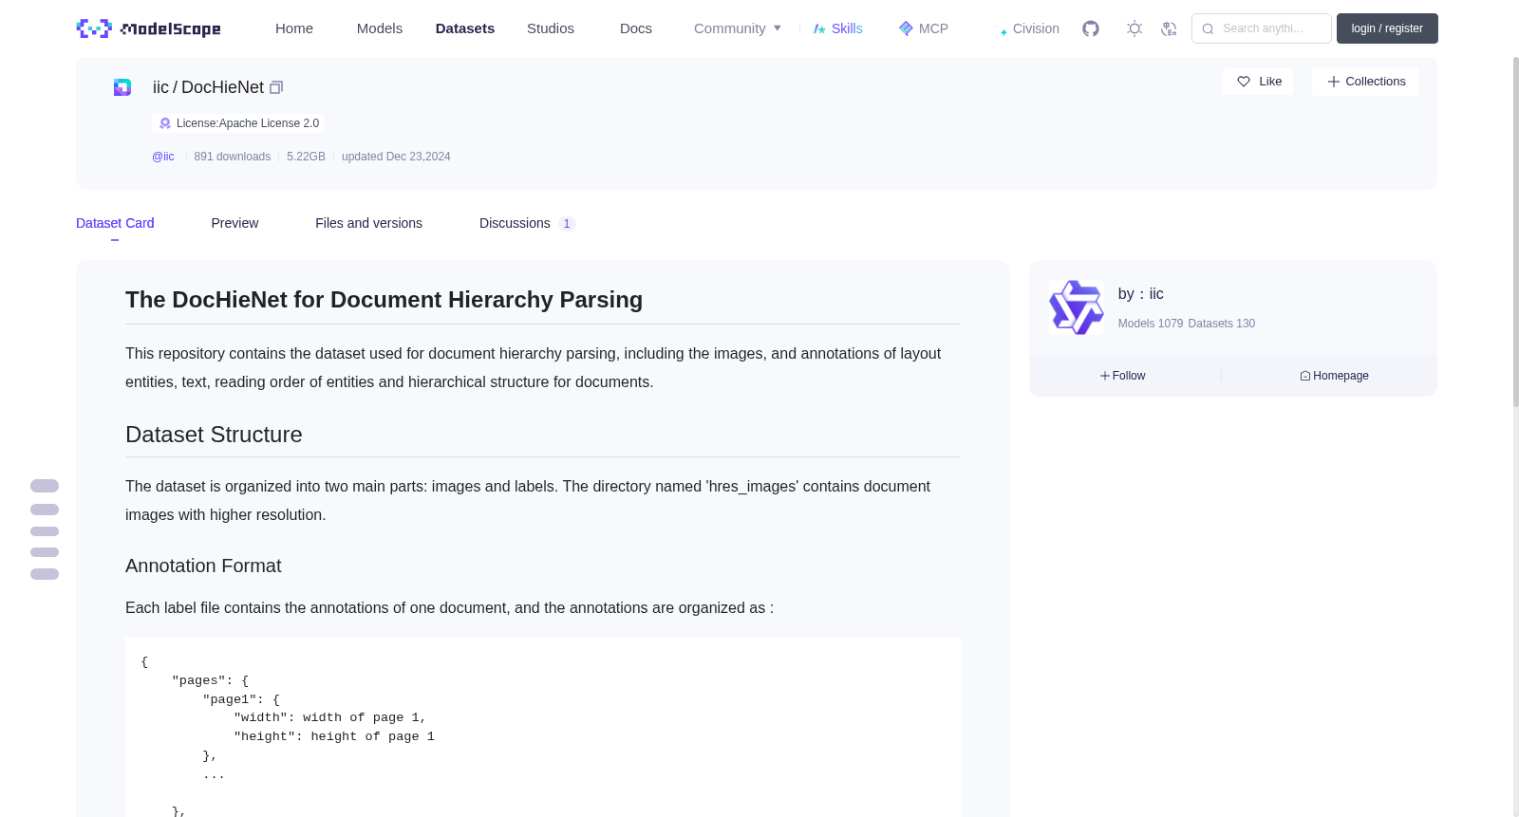
Task: Click the DocHieNet dataset avatar icon
Action: point(122,87)
